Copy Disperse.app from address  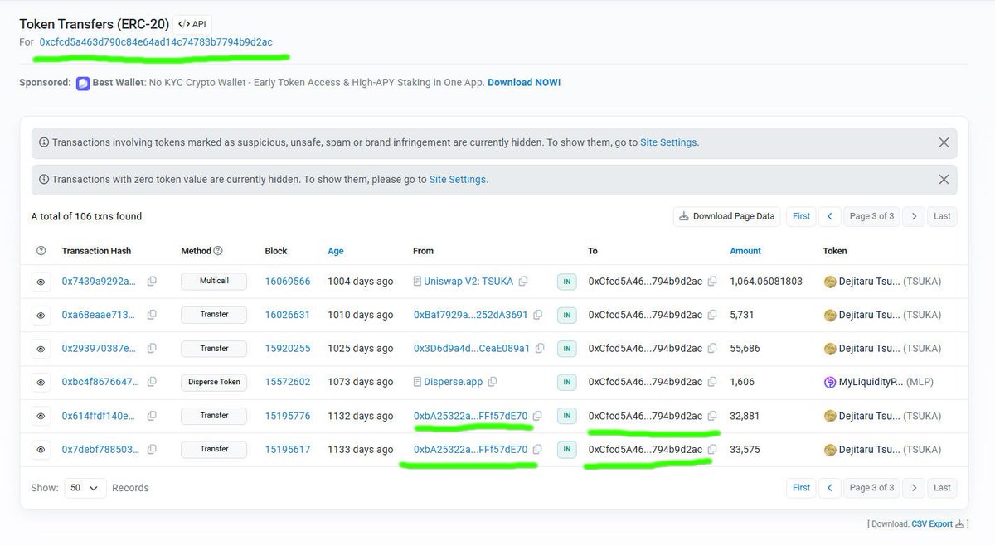pos(493,382)
